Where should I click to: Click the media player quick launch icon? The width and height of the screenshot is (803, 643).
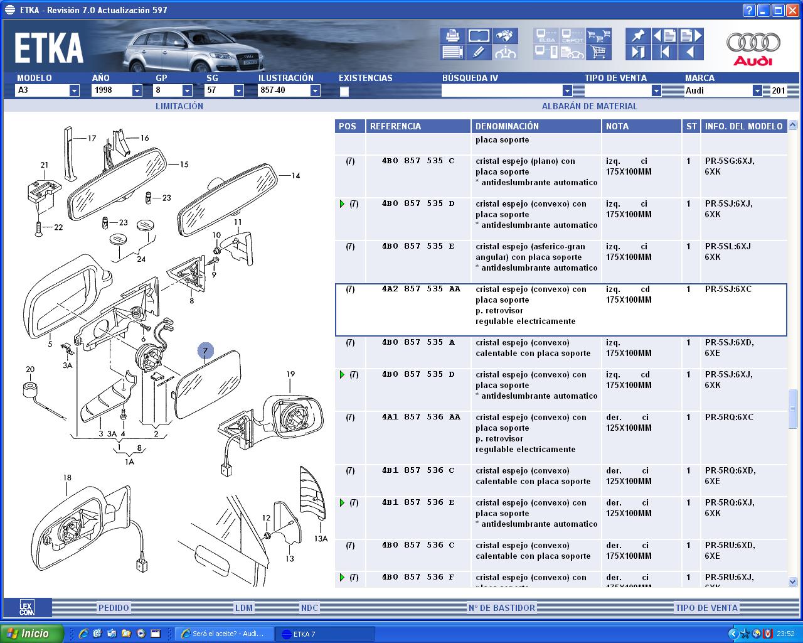coord(141,634)
